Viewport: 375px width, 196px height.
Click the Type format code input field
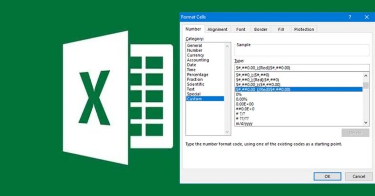[x=302, y=68]
